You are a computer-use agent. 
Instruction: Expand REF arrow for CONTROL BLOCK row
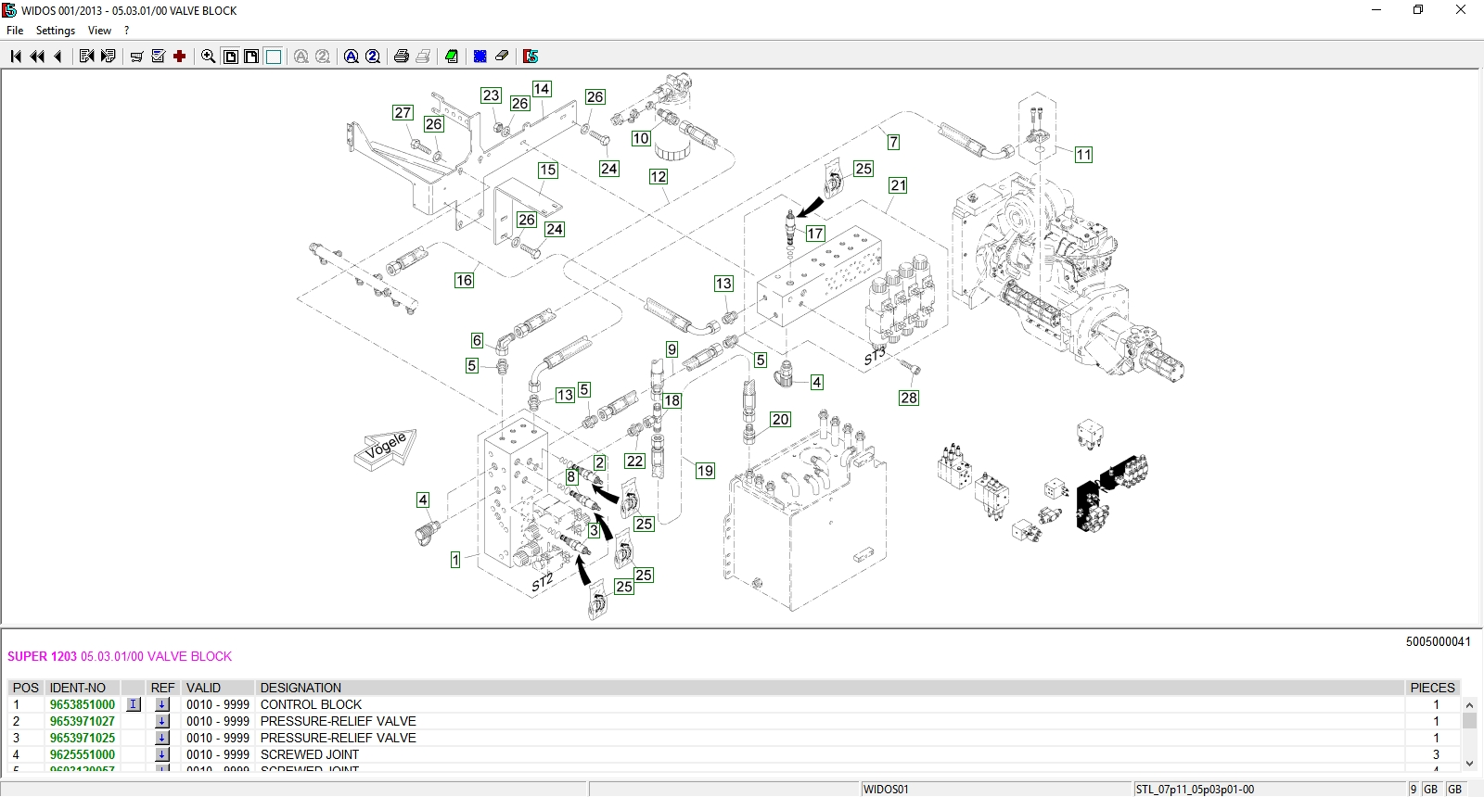tap(162, 704)
